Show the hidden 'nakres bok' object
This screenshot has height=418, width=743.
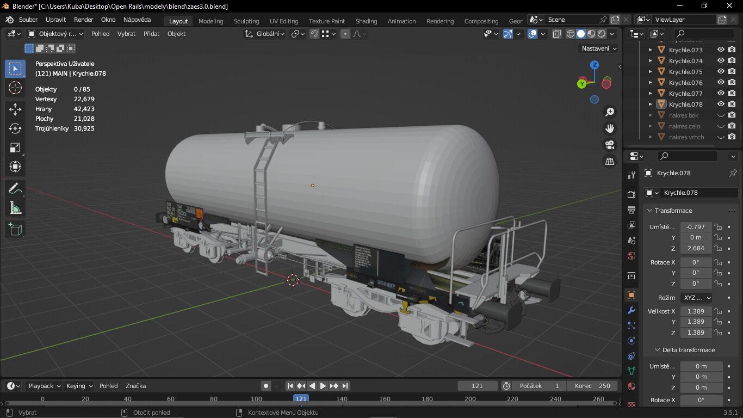[x=721, y=115]
